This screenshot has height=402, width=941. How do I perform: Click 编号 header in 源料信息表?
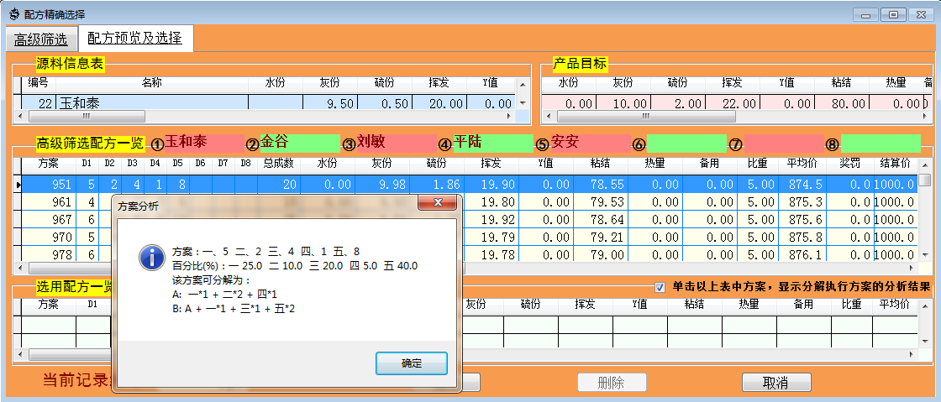[38, 83]
